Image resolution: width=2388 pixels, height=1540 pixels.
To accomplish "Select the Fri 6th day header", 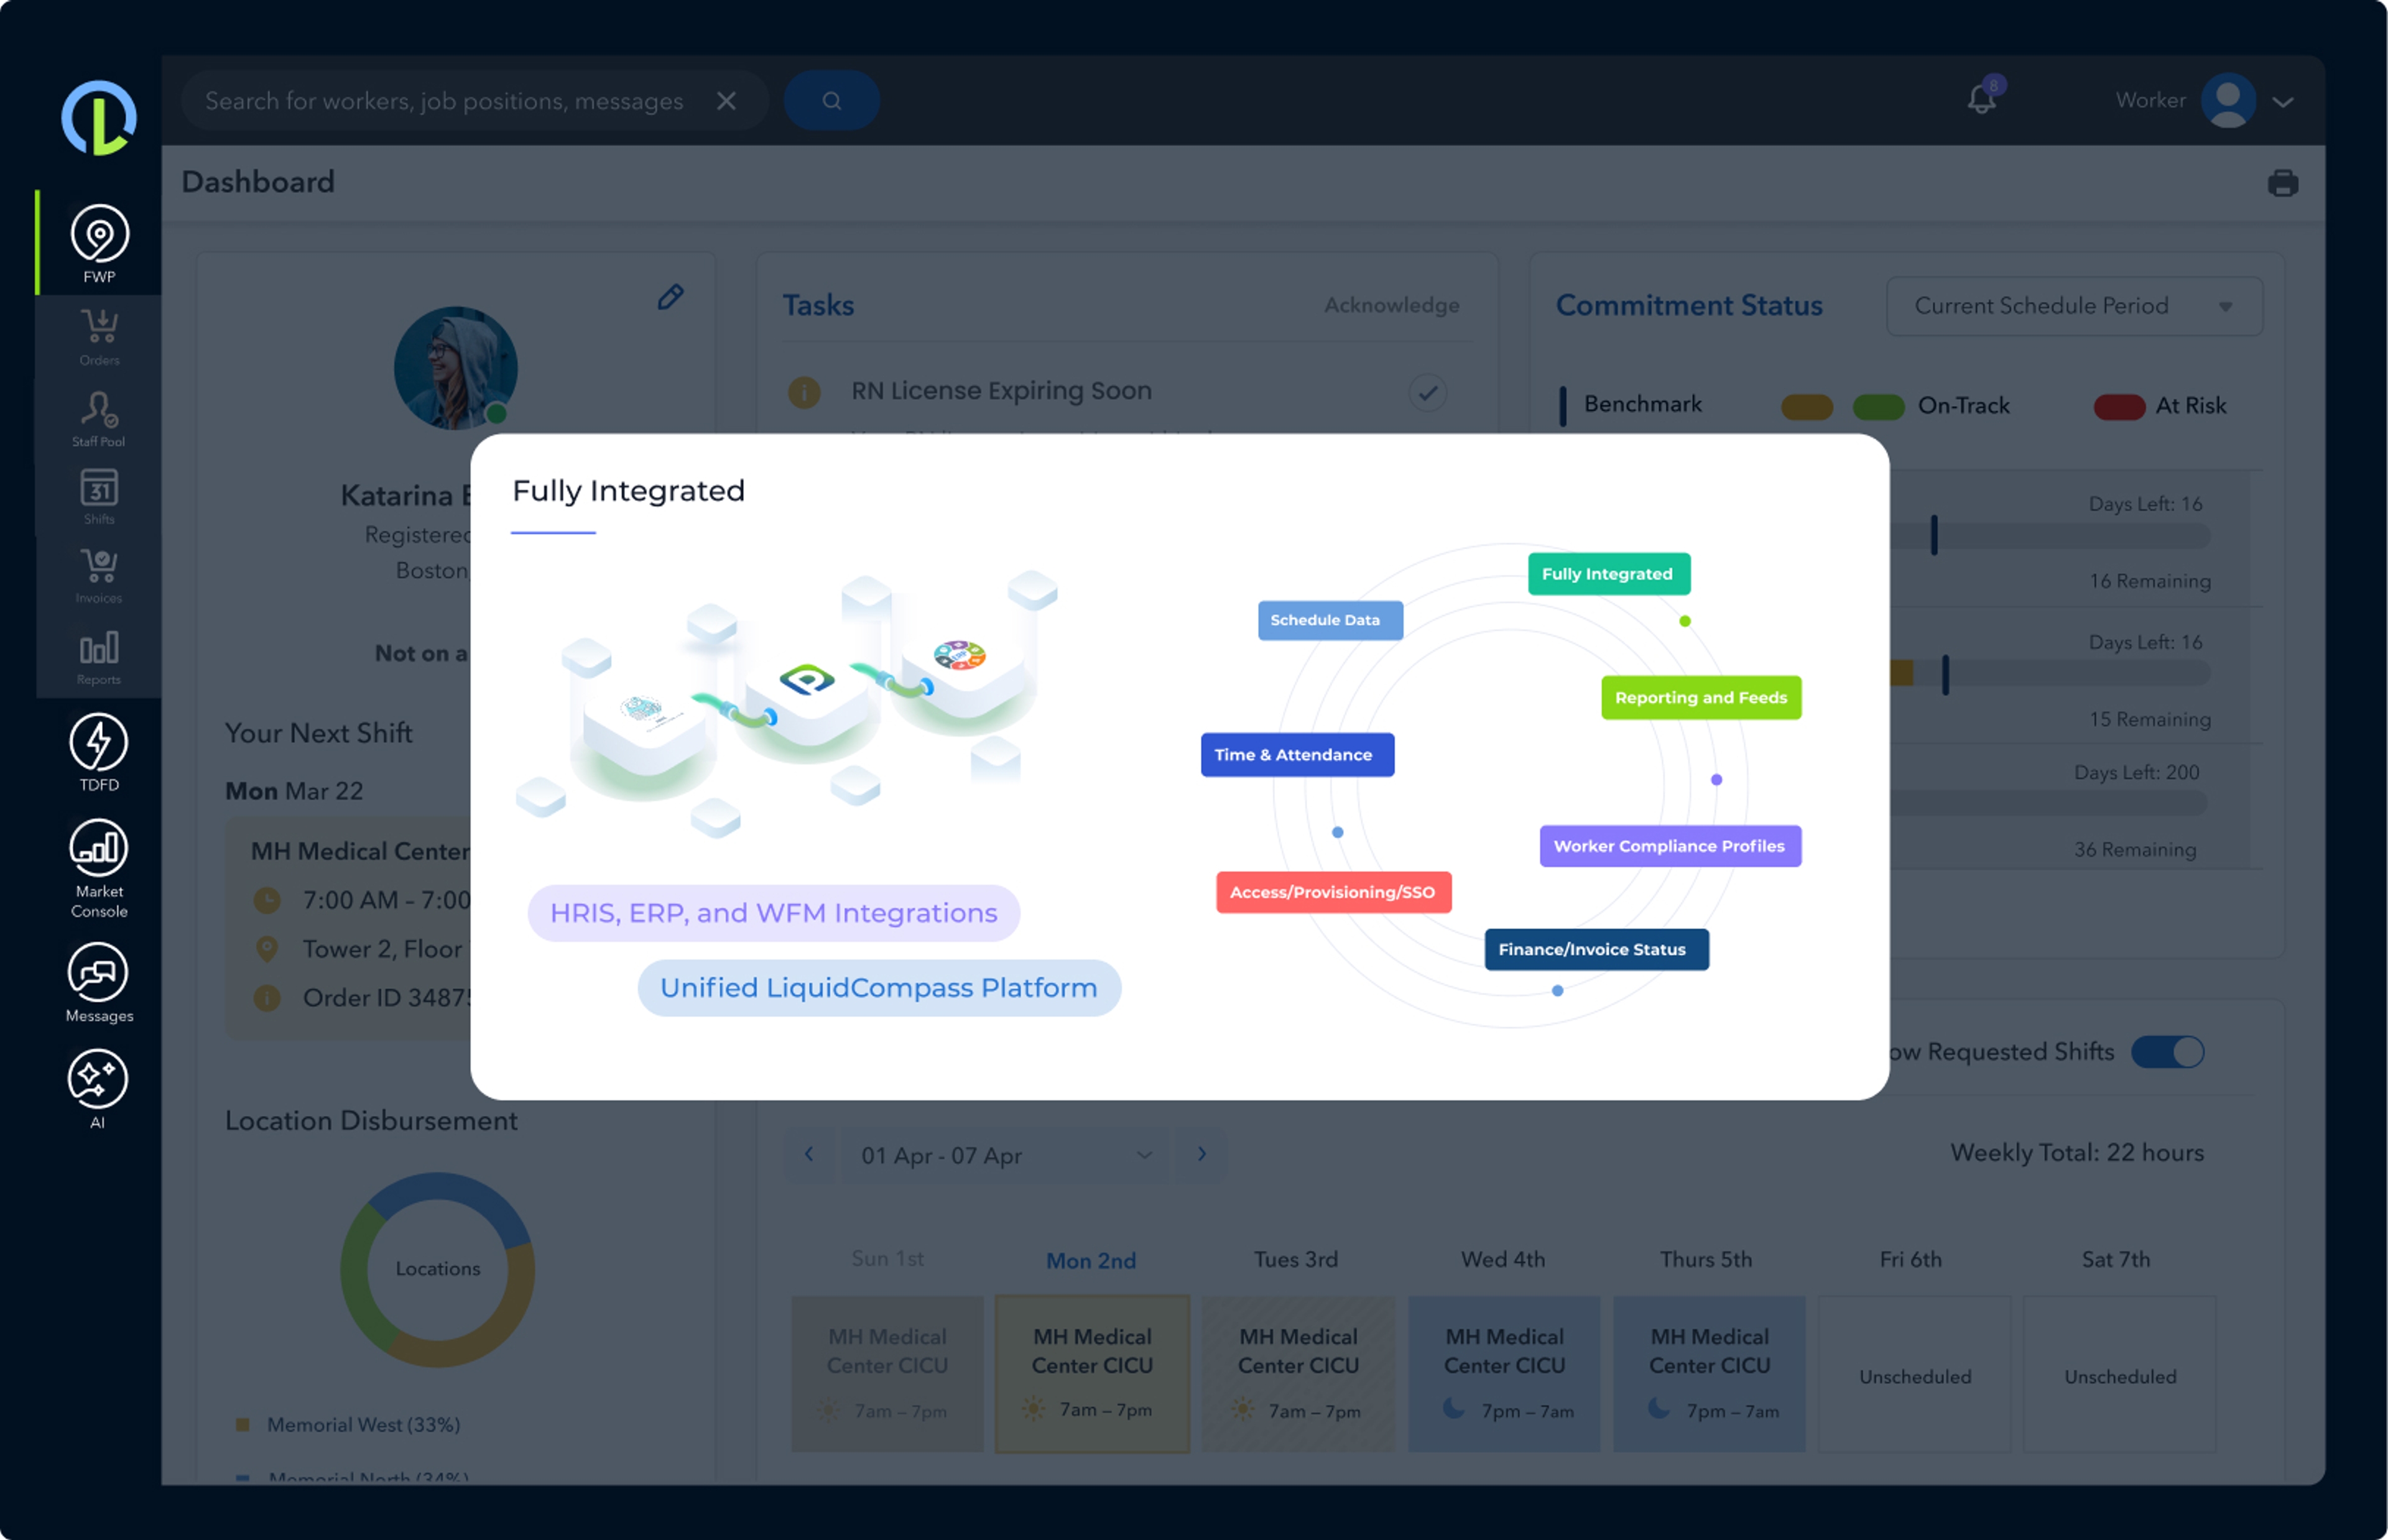I will click(x=1911, y=1260).
